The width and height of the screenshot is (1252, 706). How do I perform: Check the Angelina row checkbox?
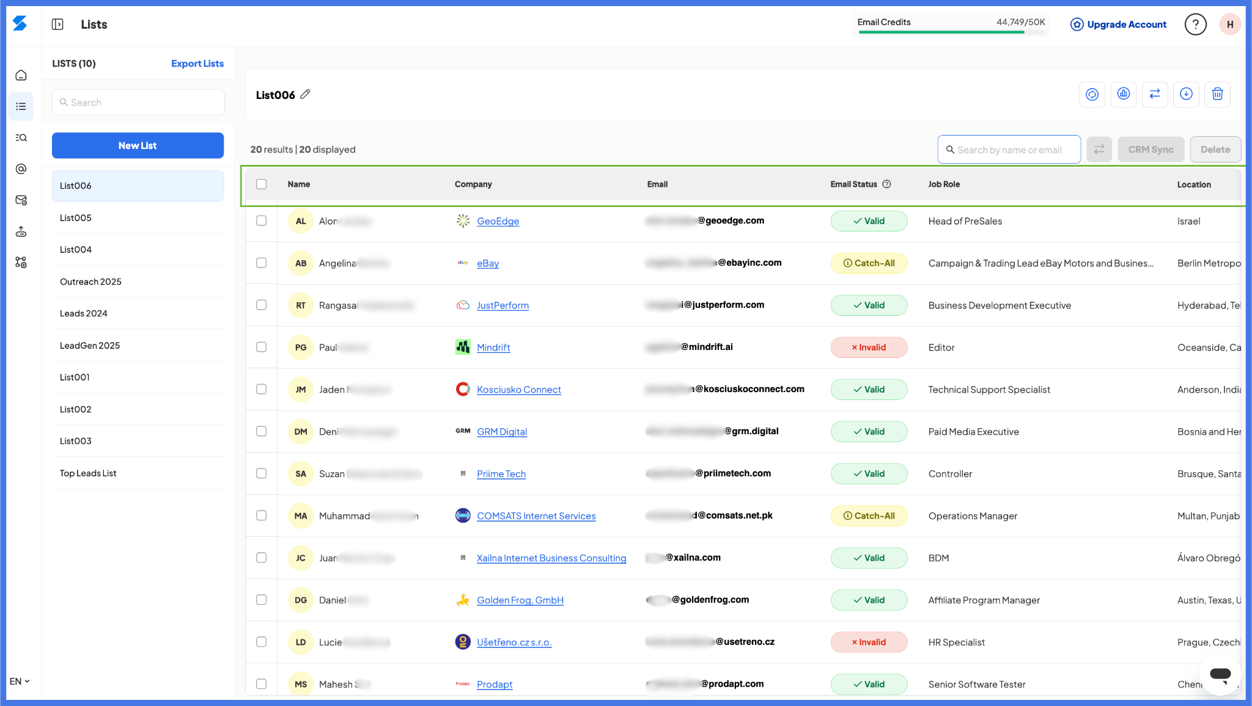(262, 263)
